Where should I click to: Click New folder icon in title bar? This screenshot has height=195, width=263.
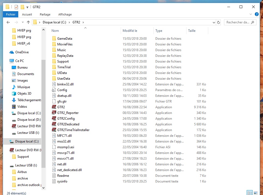[x=22, y=7]
